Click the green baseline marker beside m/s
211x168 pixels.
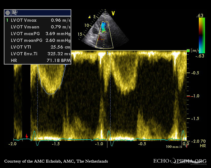click(188, 50)
